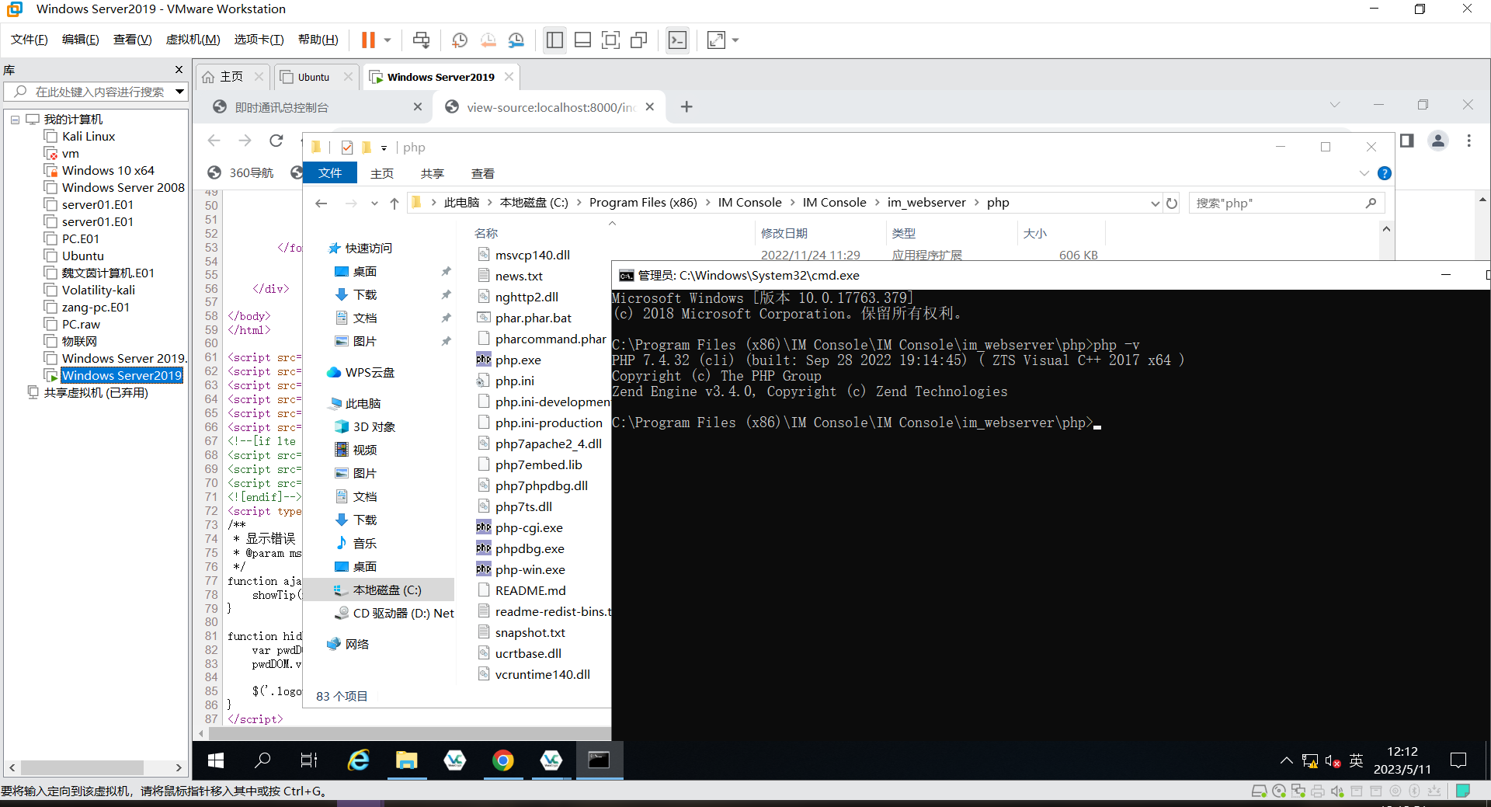Click the Explorer quick access properties checkbox icon
Image resolution: width=1491 pixels, height=807 pixels.
point(346,148)
